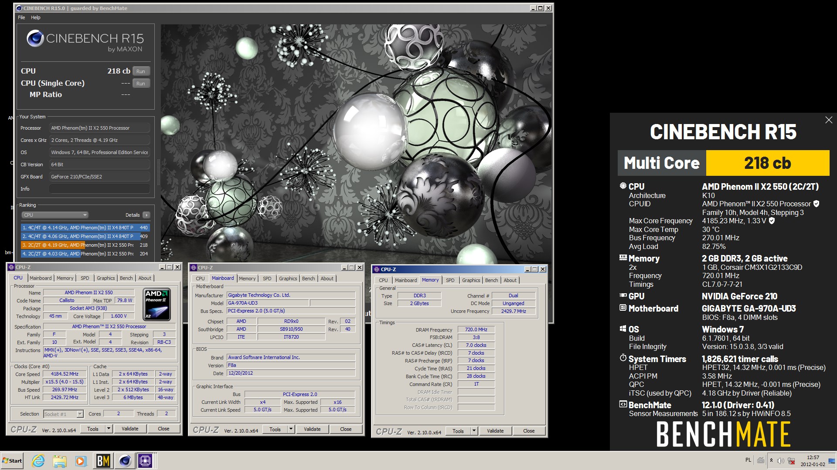Image resolution: width=837 pixels, height=470 pixels.
Task: Click Close in the CPU-Z Memory window
Action: [529, 431]
